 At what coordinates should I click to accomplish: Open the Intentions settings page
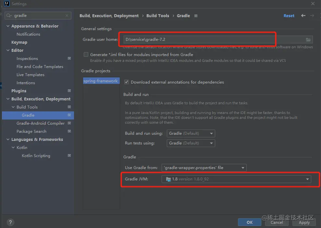click(26, 83)
